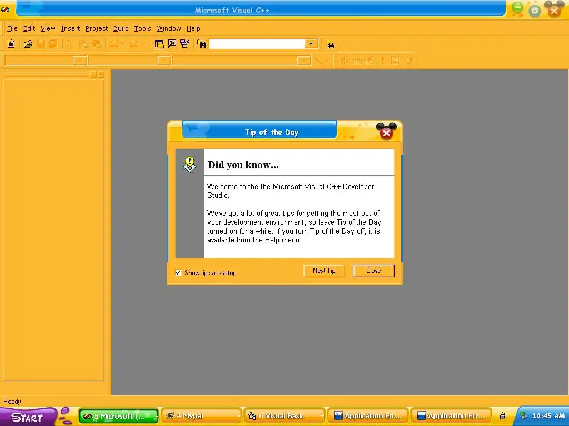Click the Save All icon

[53, 44]
